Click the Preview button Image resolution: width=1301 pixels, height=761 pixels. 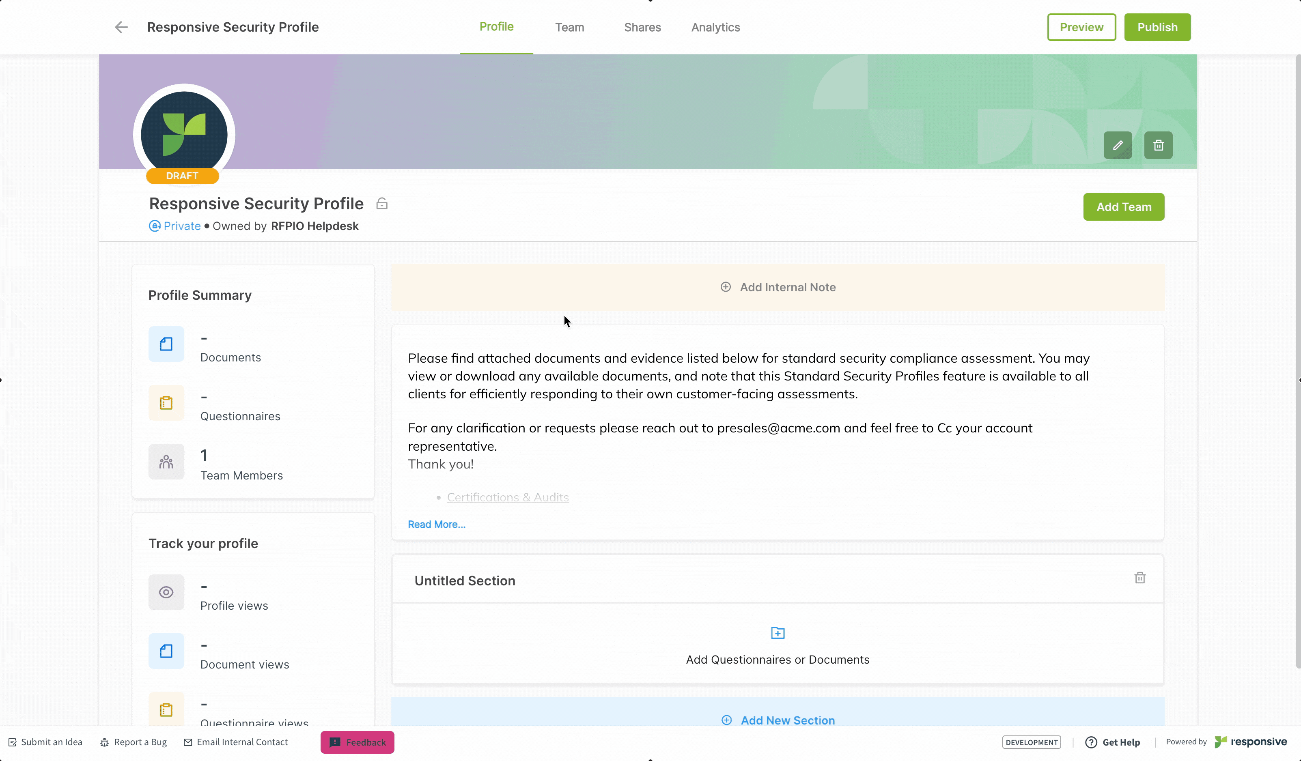click(x=1081, y=27)
